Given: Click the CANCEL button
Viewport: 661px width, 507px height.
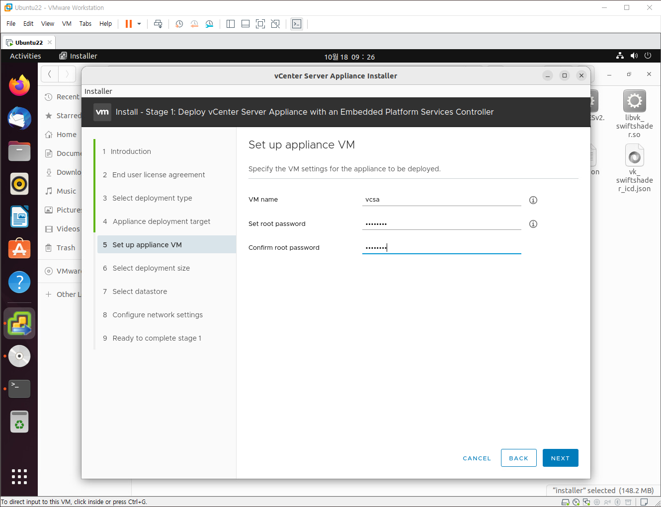Looking at the screenshot, I should coord(477,458).
